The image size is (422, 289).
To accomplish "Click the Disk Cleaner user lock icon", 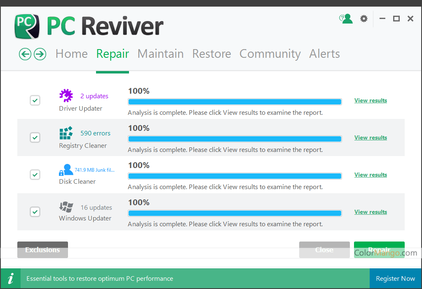I will click(x=66, y=170).
